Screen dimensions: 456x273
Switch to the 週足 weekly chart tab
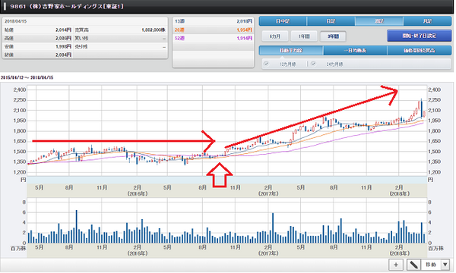379,21
